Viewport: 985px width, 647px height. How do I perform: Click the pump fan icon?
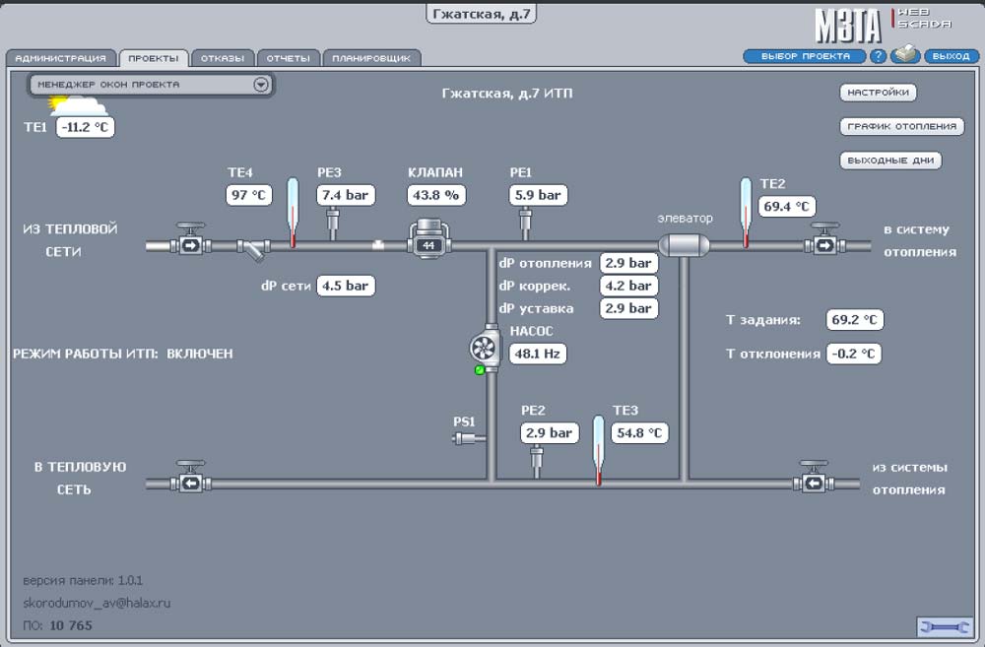click(x=485, y=347)
